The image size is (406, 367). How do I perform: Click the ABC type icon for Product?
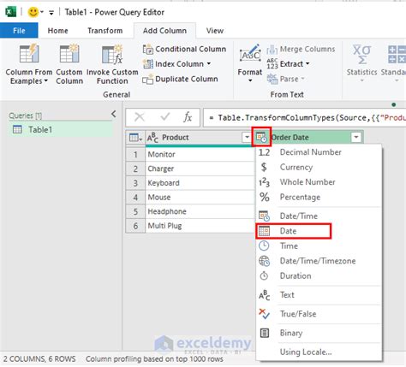click(152, 138)
